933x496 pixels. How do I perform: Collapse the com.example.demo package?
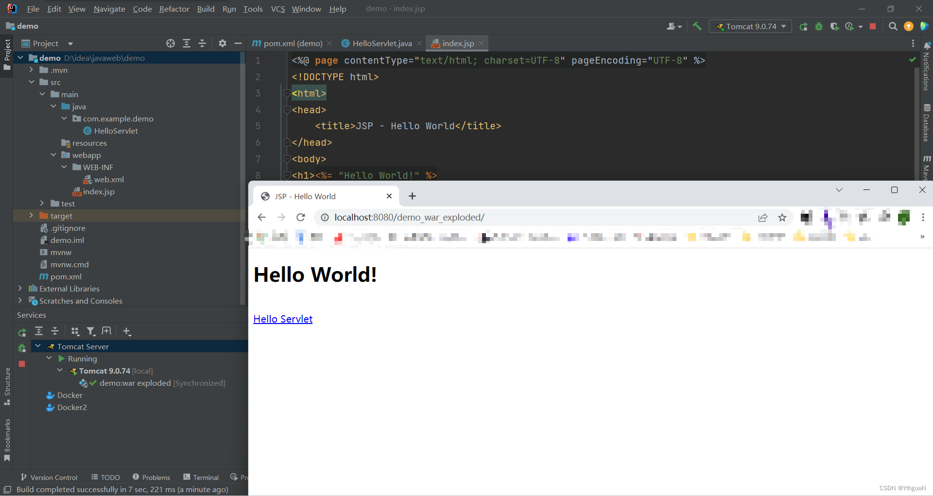point(64,119)
